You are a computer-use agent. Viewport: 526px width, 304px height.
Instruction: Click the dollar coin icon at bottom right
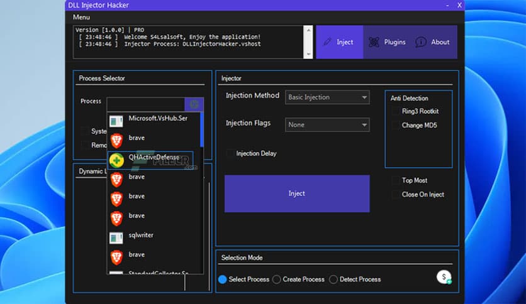tap(444, 277)
